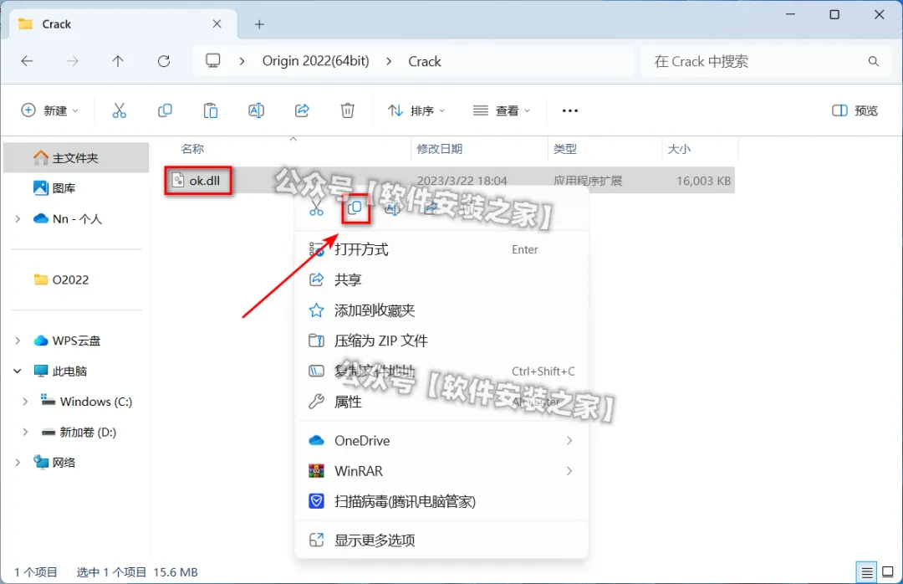This screenshot has width=903, height=584.
Task: Select 打开方式 in the context menu
Action: tap(441, 249)
